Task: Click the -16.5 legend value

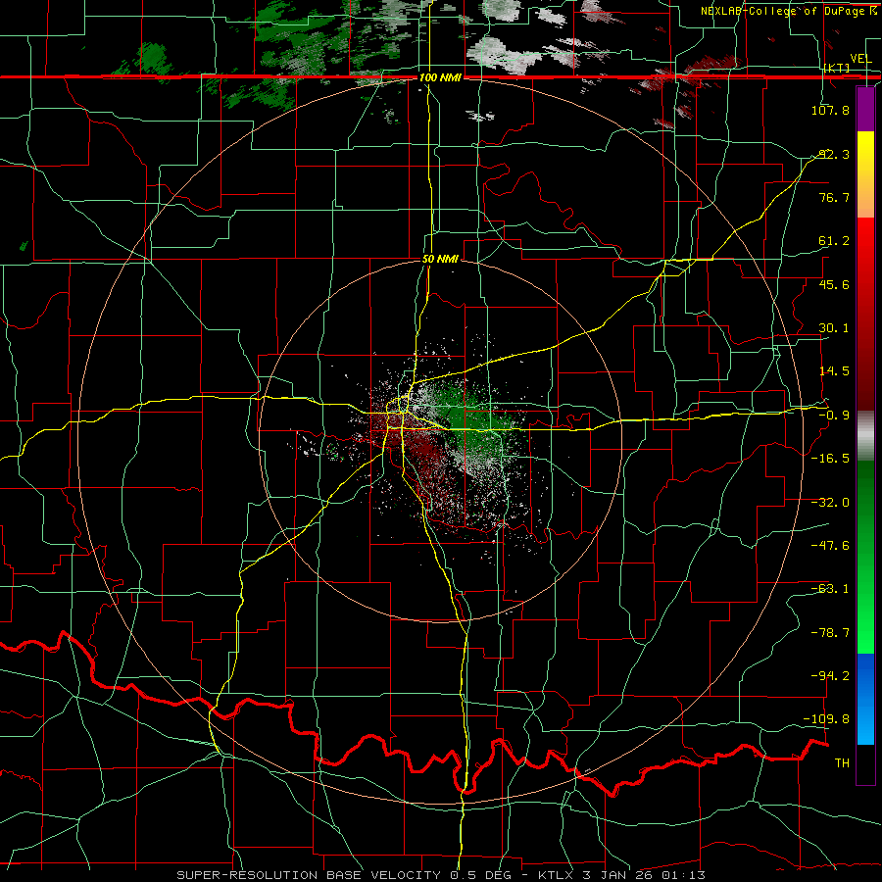Action: click(830, 459)
